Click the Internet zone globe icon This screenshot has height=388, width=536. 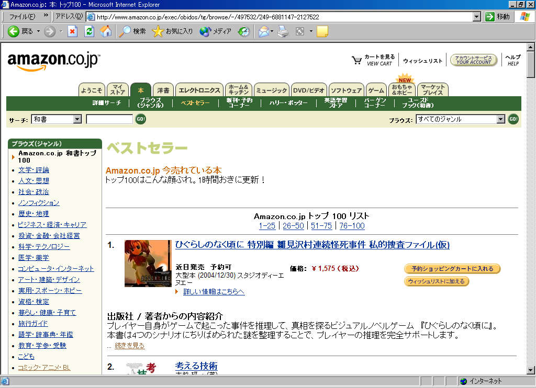464,381
